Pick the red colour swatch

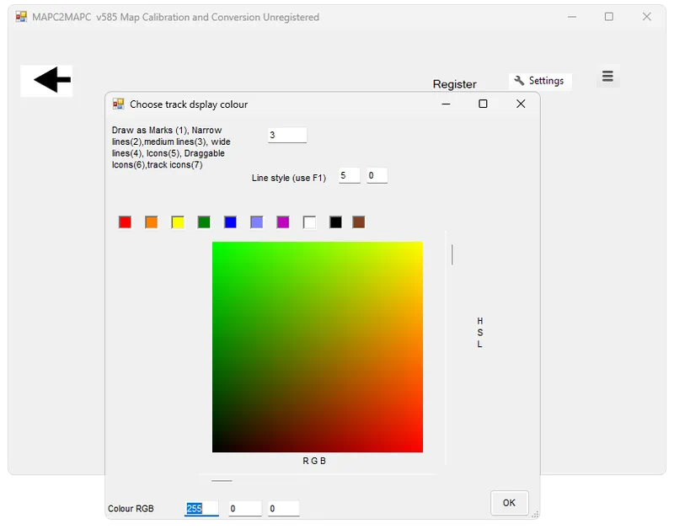pos(125,222)
